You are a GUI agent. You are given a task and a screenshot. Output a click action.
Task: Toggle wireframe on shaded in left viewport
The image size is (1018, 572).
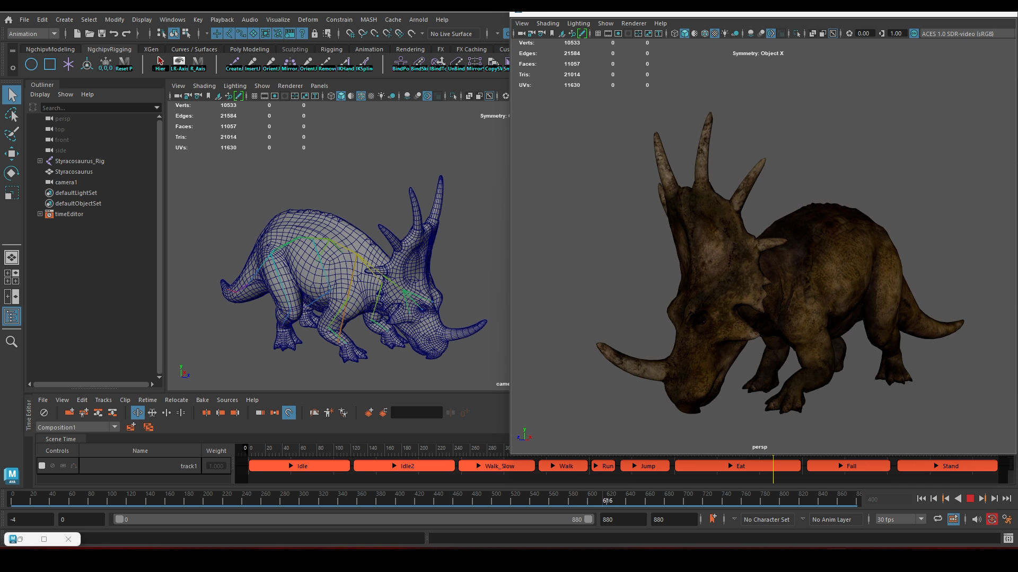pyautogui.click(x=361, y=96)
